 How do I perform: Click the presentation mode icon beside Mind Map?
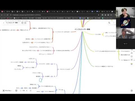pos(16,91)
